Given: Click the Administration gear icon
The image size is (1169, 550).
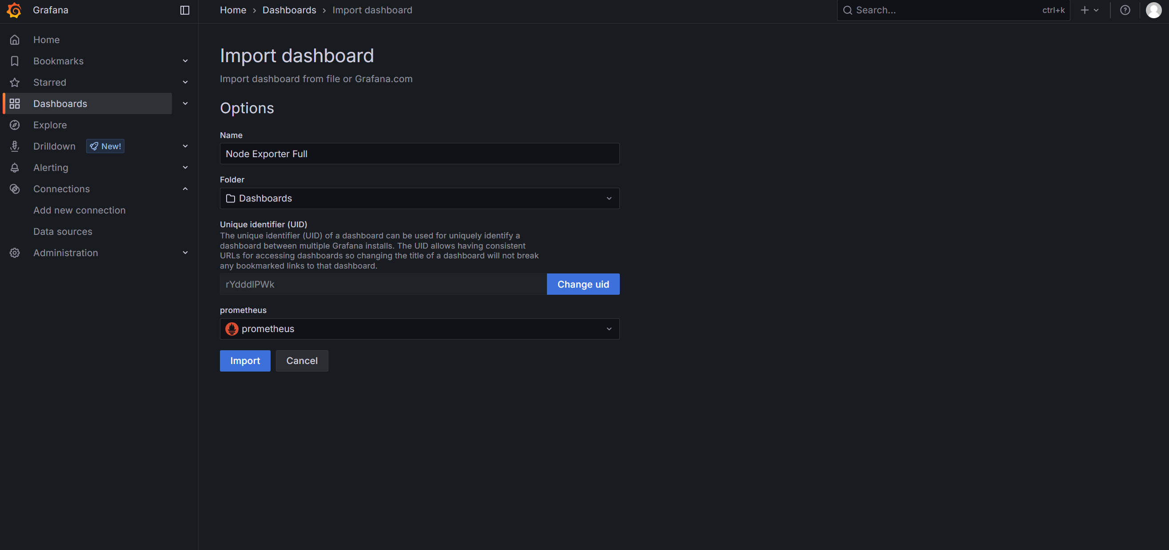Looking at the screenshot, I should 15,253.
